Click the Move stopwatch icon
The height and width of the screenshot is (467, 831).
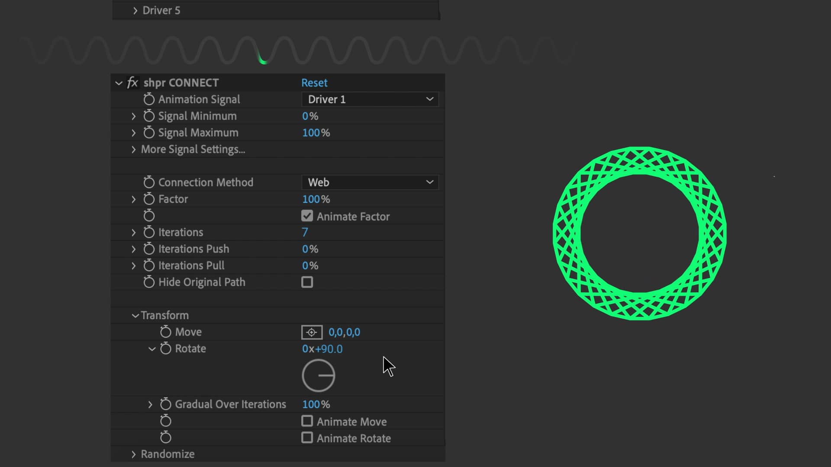coord(166,332)
